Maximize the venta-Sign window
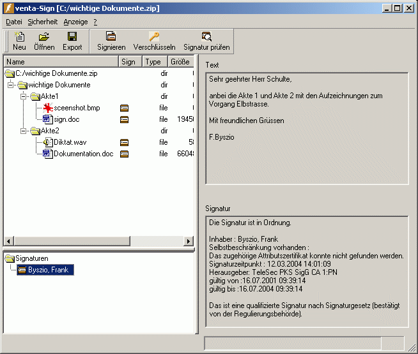This screenshot has width=418, height=354. [x=398, y=8]
